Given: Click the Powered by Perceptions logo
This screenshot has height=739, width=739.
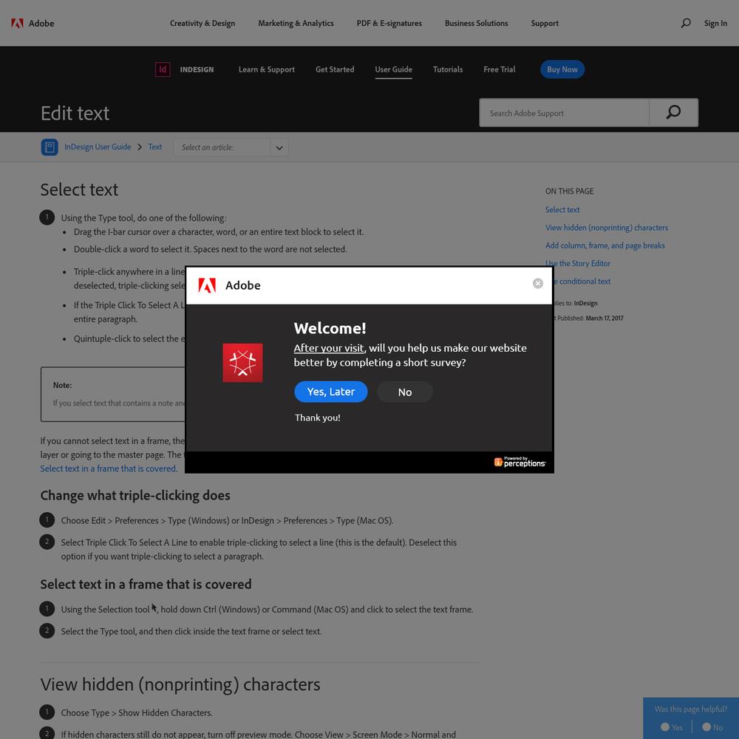Looking at the screenshot, I should point(520,462).
